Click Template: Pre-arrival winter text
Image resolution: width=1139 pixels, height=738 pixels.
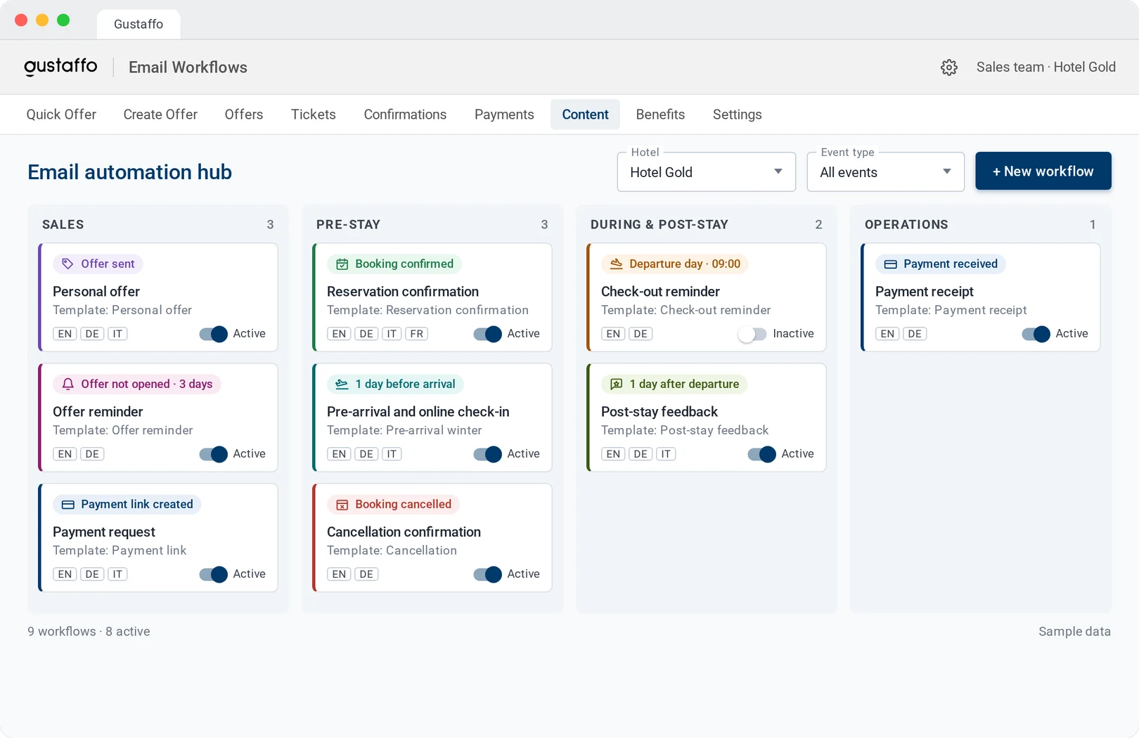pos(404,430)
